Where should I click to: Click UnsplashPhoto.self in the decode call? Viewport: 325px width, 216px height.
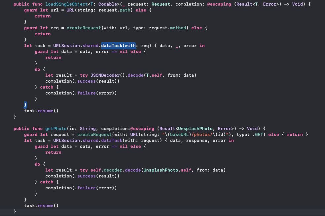167,170
